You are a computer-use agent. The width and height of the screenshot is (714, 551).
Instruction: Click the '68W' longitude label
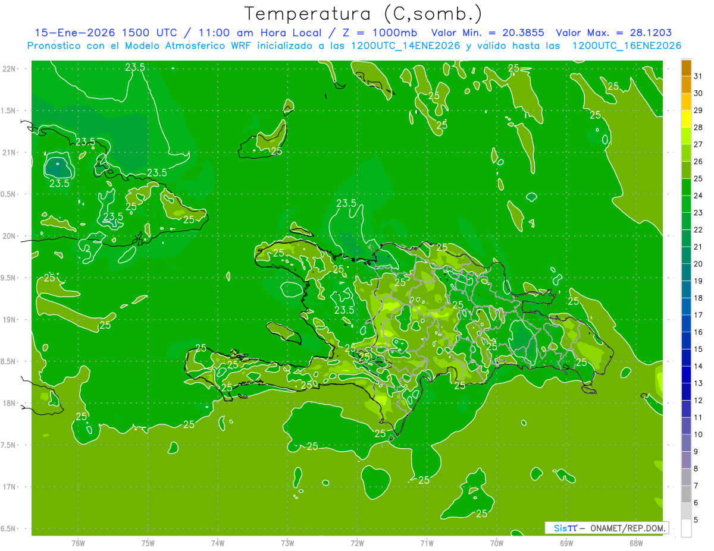635,543
